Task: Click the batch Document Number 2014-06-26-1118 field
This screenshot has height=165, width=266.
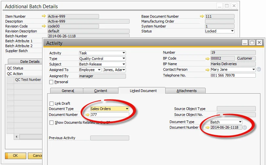Action: click(226, 127)
